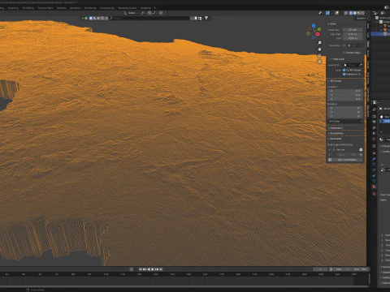Screen dimensions: 390x292
Task: Open the viewport shading options dropdown
Action: click(x=366, y=13)
